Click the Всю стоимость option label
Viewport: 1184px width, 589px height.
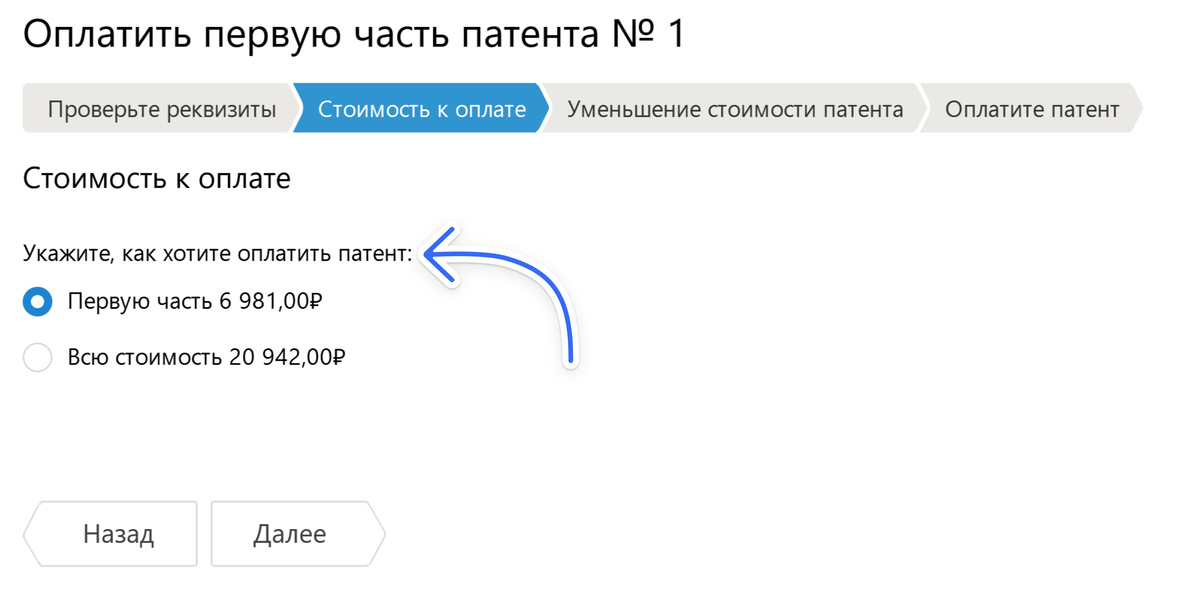tap(207, 357)
